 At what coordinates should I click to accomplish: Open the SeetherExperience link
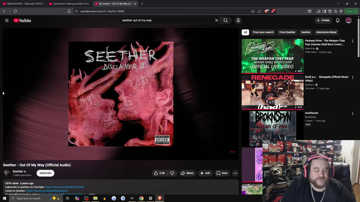[47, 191]
